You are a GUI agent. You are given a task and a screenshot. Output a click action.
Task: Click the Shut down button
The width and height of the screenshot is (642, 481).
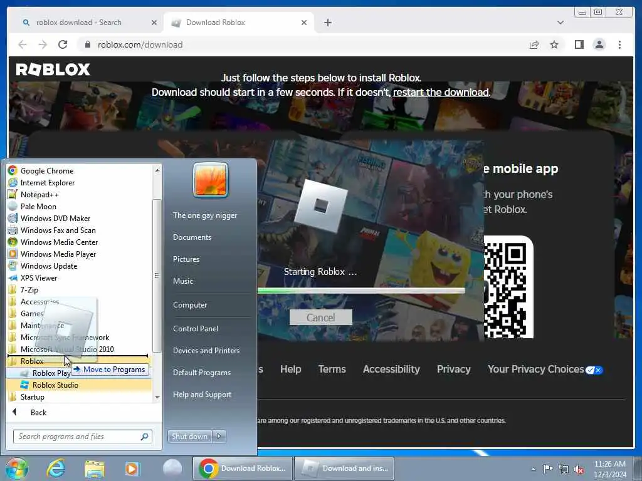189,436
